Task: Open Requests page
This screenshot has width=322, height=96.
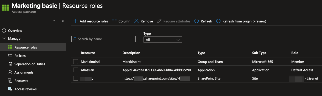Action: tap(21, 81)
